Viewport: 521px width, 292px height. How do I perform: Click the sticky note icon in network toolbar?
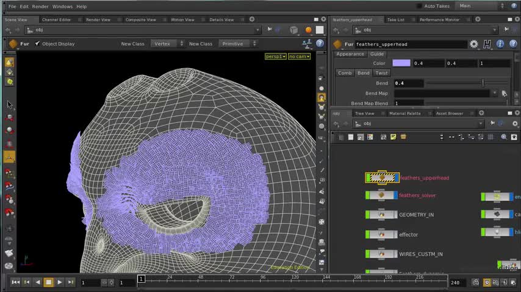(393, 137)
